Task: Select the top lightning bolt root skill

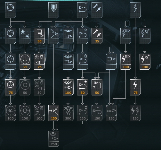Action: (135, 10)
